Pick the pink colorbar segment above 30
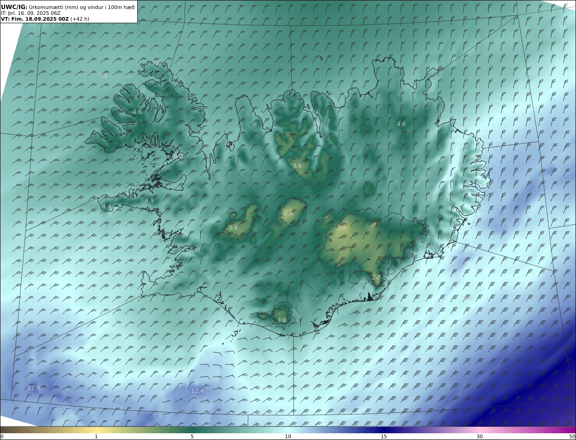This screenshot has width=576, height=440. tap(480, 430)
